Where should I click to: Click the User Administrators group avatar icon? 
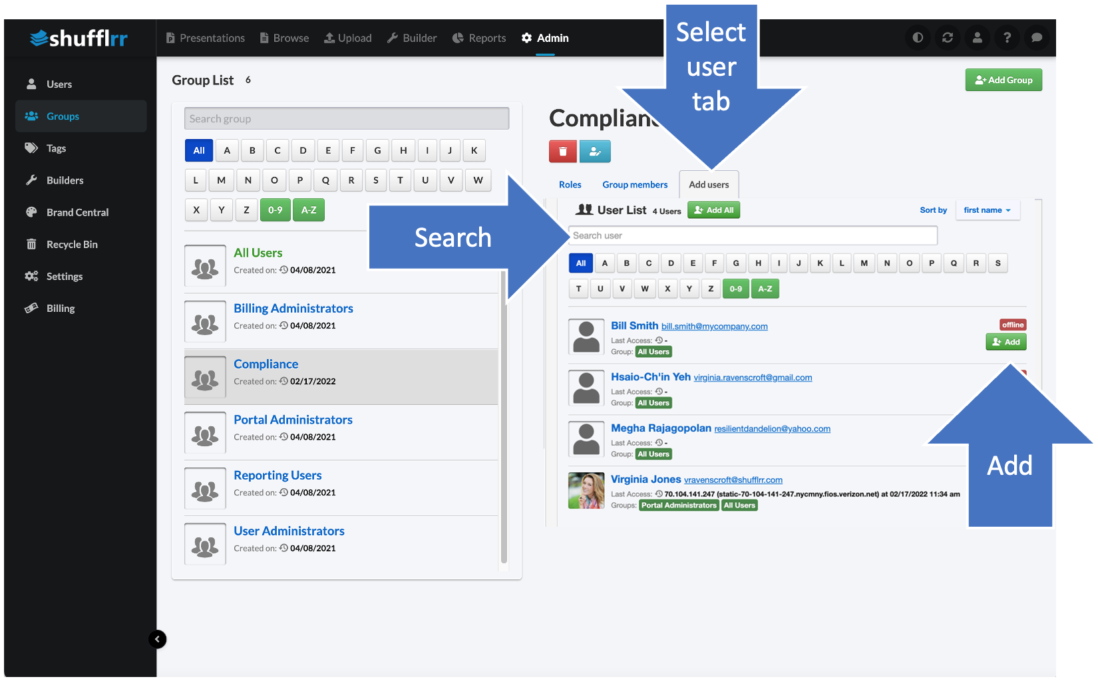205,544
